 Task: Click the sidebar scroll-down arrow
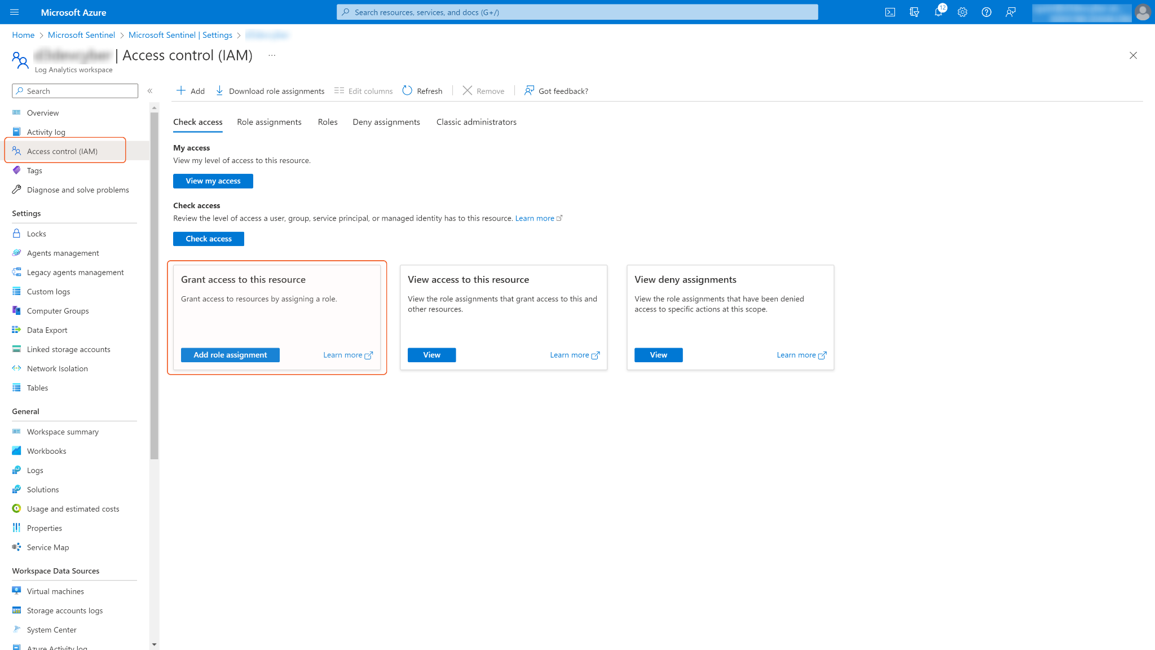154,644
